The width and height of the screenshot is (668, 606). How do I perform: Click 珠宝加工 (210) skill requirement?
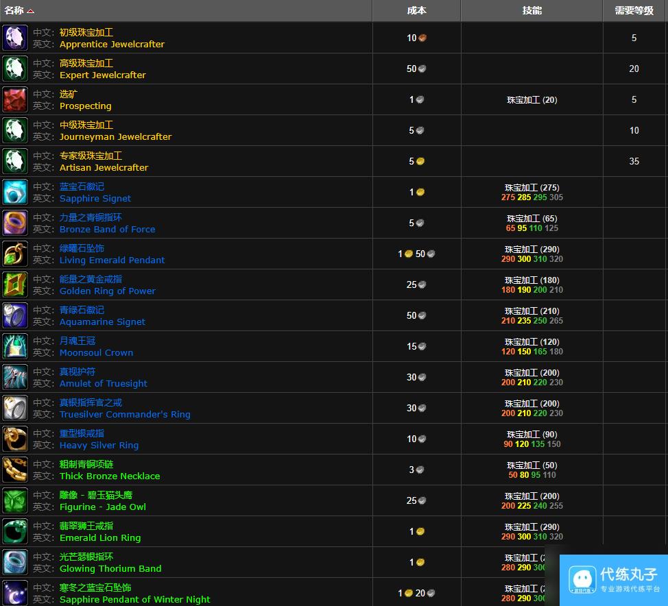[532, 311]
